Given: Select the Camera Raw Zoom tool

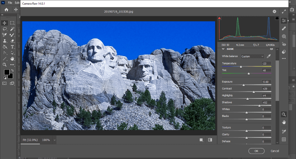Looking at the screenshot, I should [x=284, y=114].
